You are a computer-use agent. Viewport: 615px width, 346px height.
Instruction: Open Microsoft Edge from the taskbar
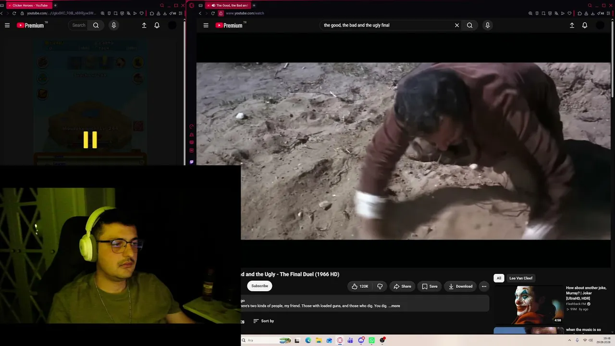(x=308, y=340)
